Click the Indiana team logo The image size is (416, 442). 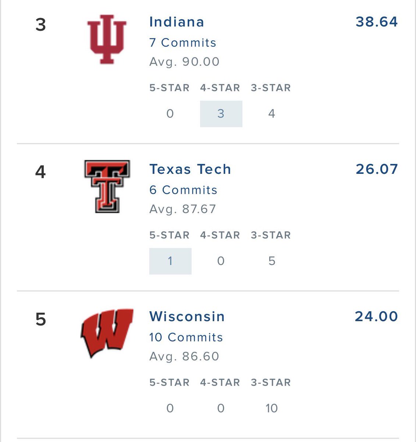[x=107, y=39]
